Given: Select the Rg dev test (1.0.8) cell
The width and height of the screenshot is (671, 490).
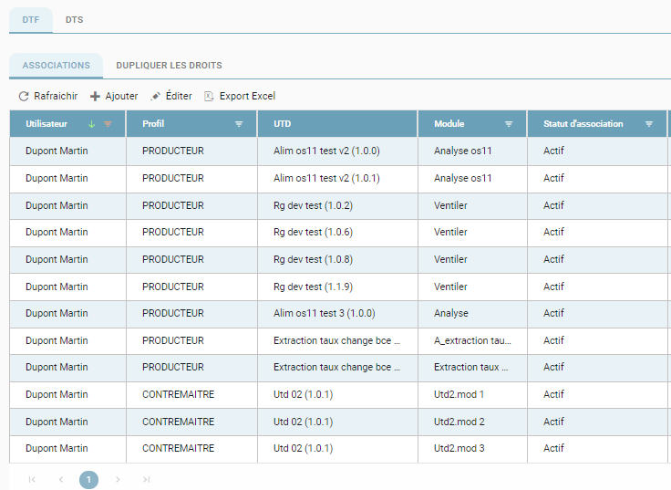Looking at the screenshot, I should click(337, 259).
